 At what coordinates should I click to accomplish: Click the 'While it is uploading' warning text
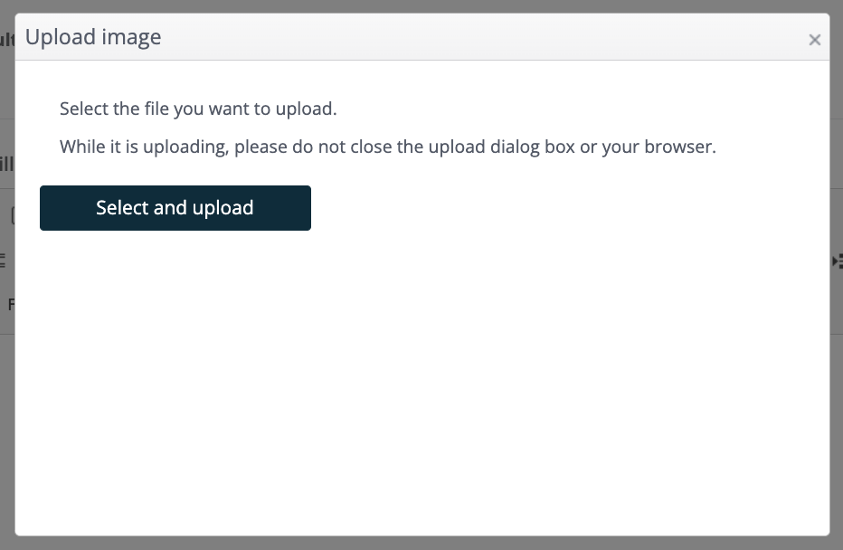tap(388, 147)
